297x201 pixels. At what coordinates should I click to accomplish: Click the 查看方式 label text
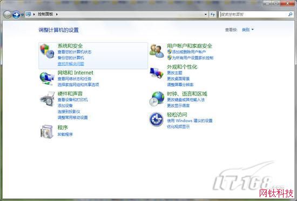(231, 30)
